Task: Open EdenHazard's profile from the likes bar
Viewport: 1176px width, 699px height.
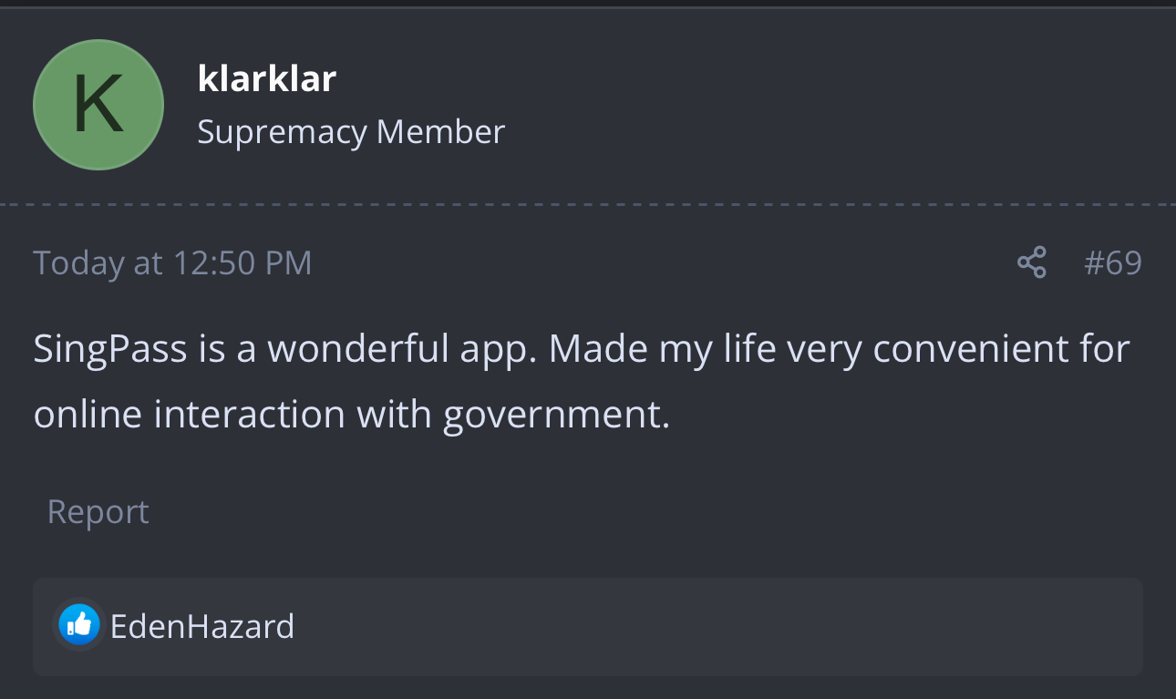Action: click(x=201, y=627)
